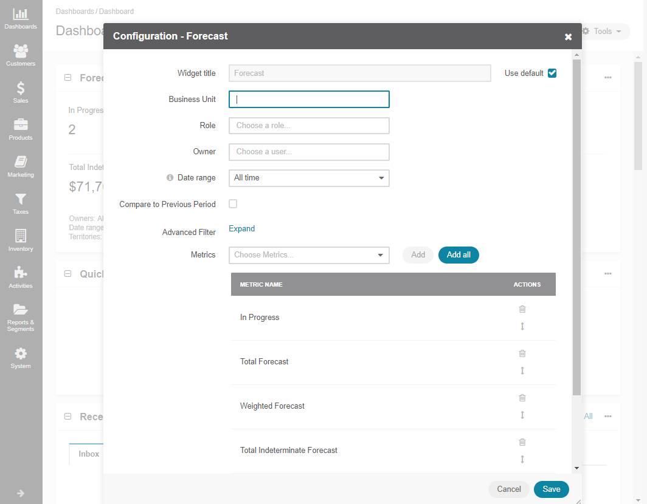Click the Weighted Forecast metric name

pyautogui.click(x=272, y=406)
